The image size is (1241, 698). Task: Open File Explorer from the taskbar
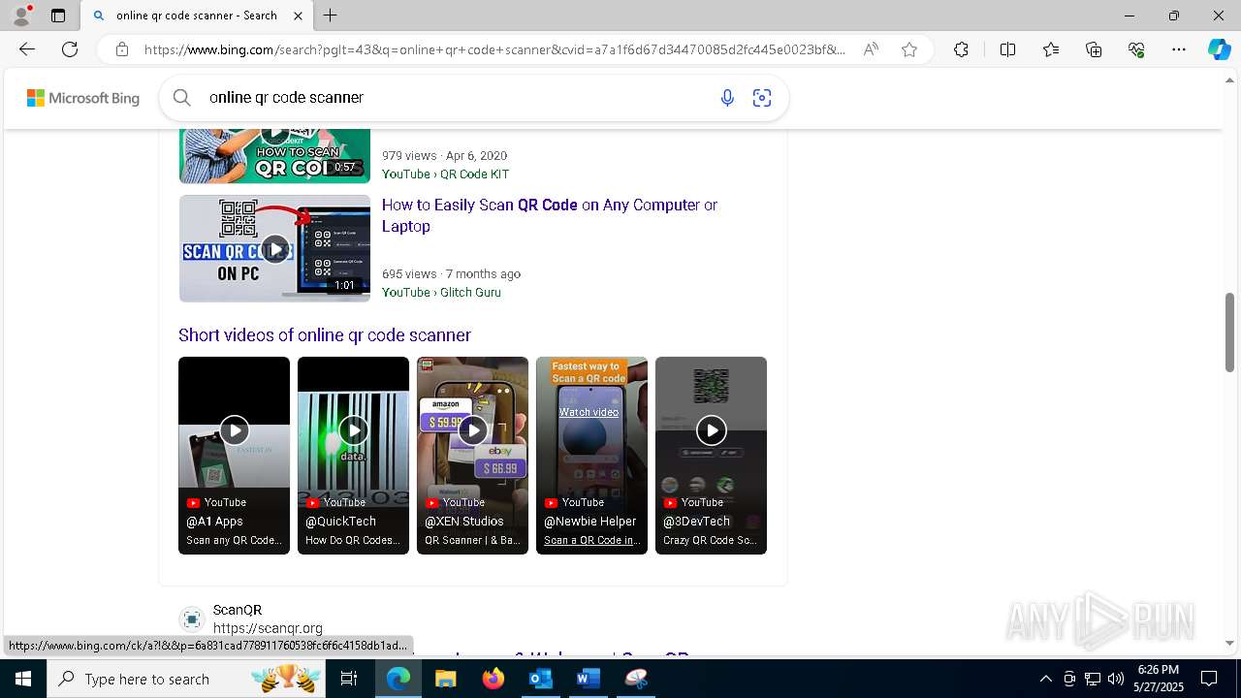click(445, 679)
